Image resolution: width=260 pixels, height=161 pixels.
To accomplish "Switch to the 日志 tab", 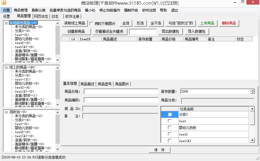I will pos(55,16).
